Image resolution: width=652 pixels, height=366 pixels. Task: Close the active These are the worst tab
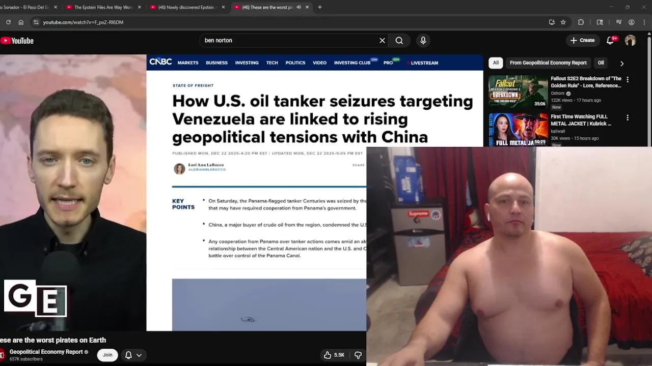pyautogui.click(x=307, y=7)
